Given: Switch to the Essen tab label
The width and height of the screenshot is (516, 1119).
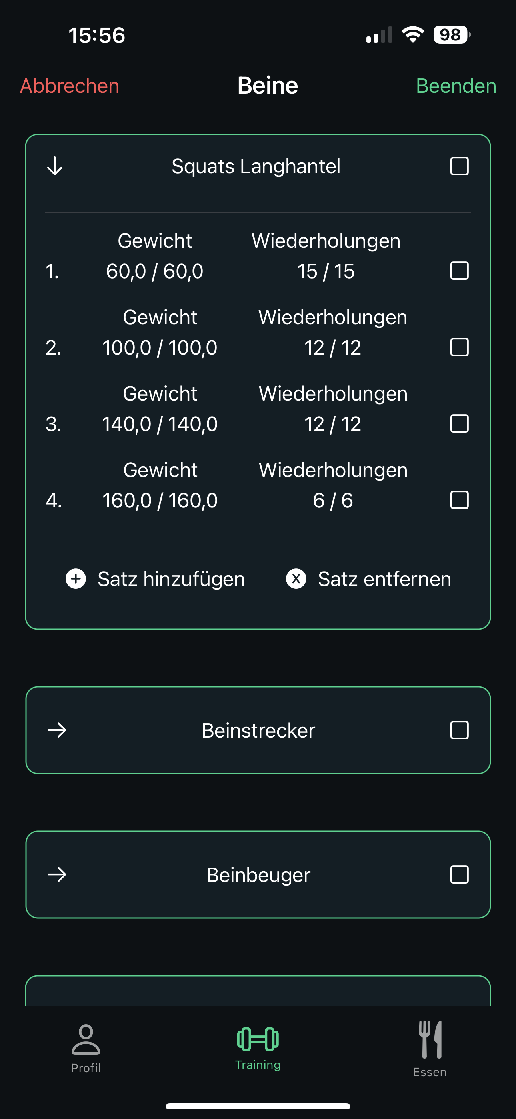Looking at the screenshot, I should pos(430,1072).
